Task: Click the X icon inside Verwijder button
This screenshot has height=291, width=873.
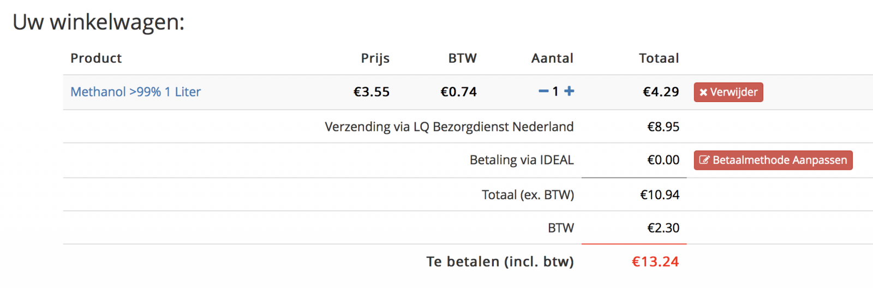Action: (x=703, y=92)
